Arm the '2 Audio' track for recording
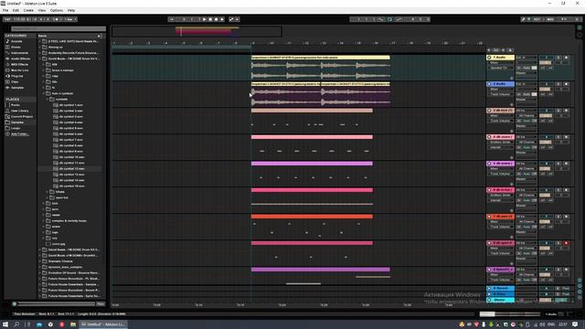 566,84
